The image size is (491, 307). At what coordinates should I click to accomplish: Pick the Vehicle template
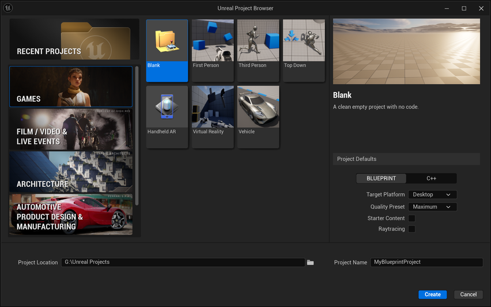tap(258, 117)
